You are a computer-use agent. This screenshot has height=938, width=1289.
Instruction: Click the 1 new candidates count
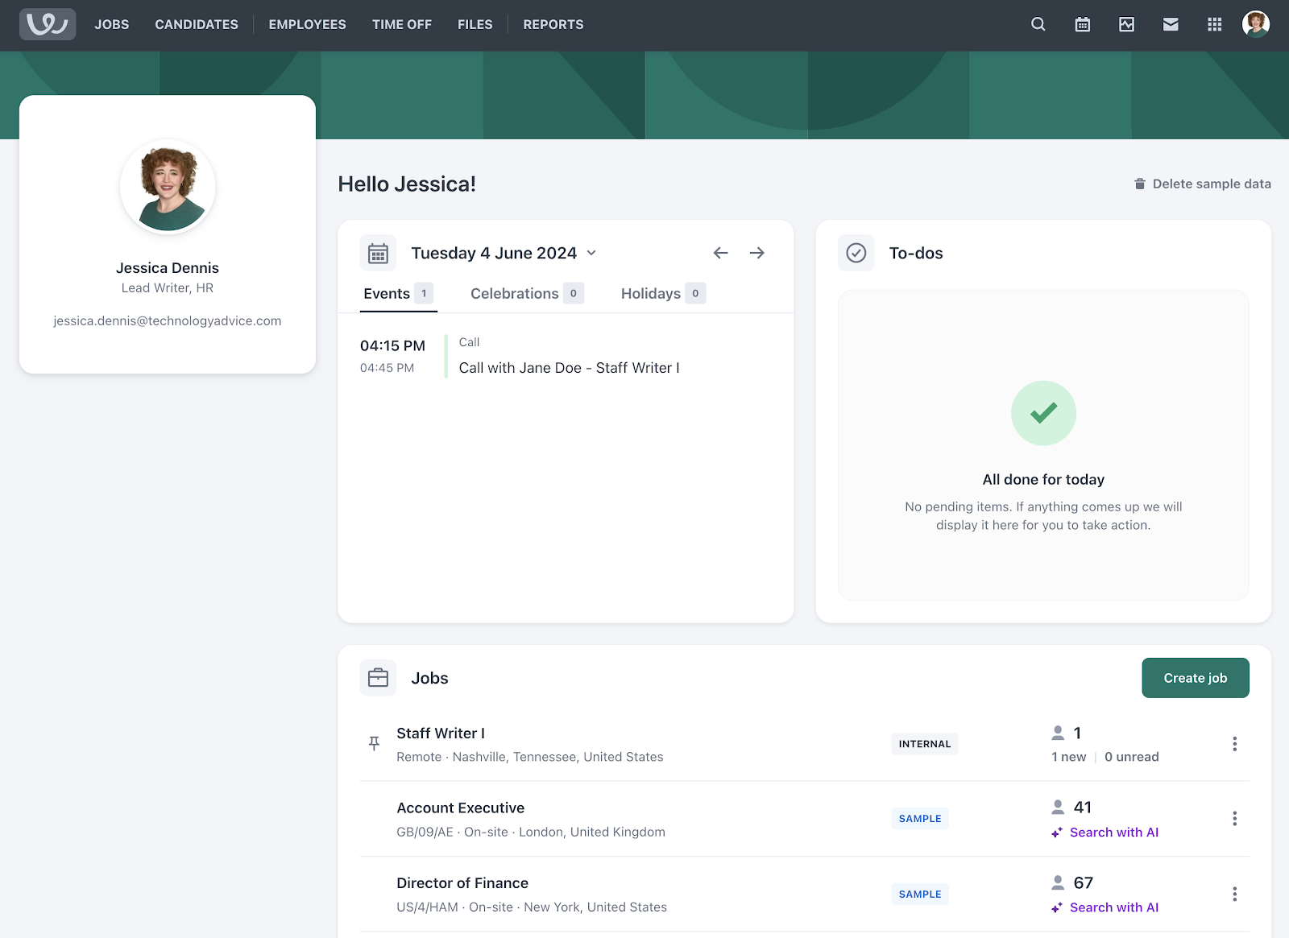click(x=1069, y=757)
